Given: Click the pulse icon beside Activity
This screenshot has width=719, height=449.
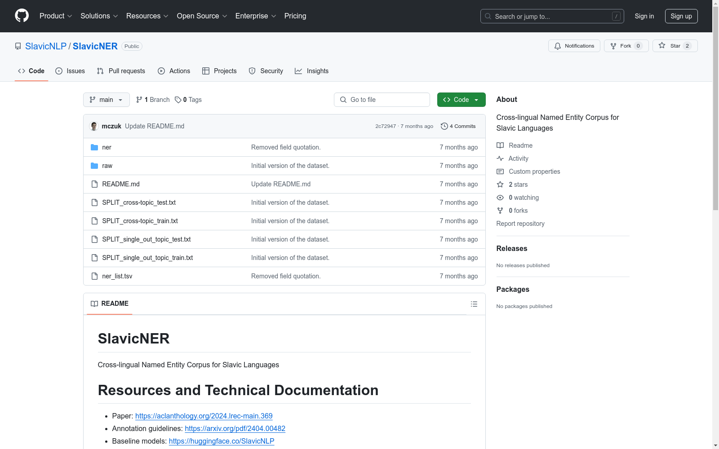Looking at the screenshot, I should 500,158.
